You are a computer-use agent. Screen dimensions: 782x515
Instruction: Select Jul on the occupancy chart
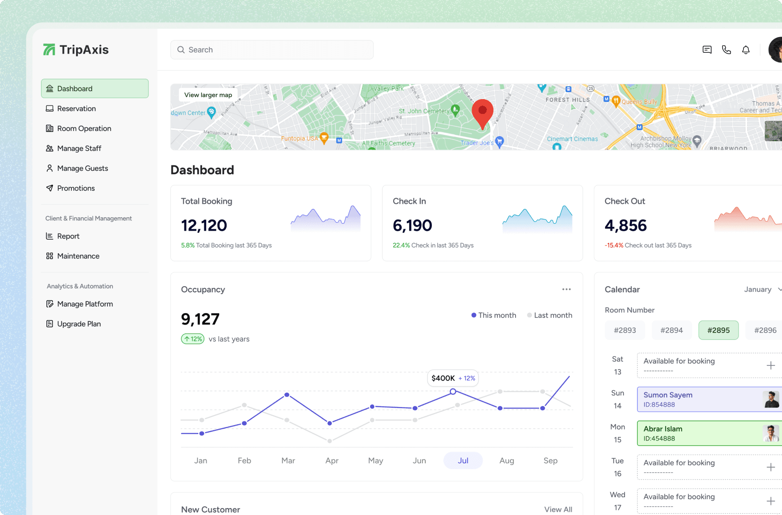pyautogui.click(x=463, y=460)
